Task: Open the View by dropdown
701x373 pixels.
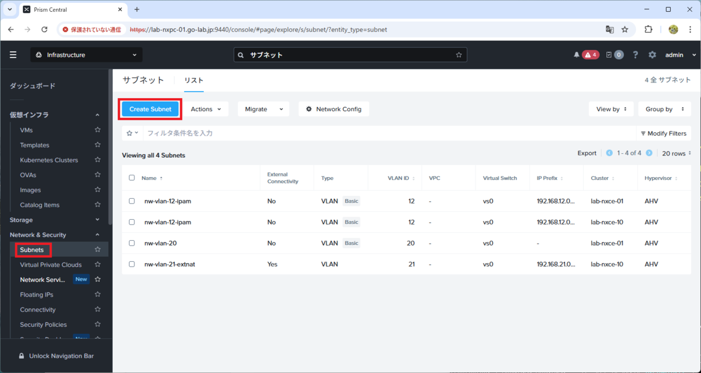Action: click(x=611, y=109)
